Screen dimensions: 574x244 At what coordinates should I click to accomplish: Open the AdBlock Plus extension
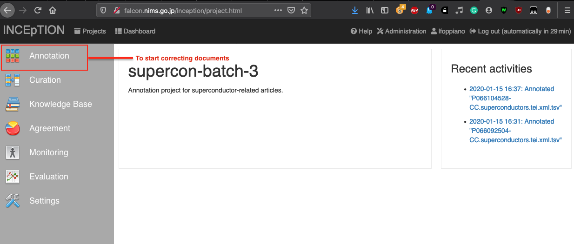coord(414,10)
